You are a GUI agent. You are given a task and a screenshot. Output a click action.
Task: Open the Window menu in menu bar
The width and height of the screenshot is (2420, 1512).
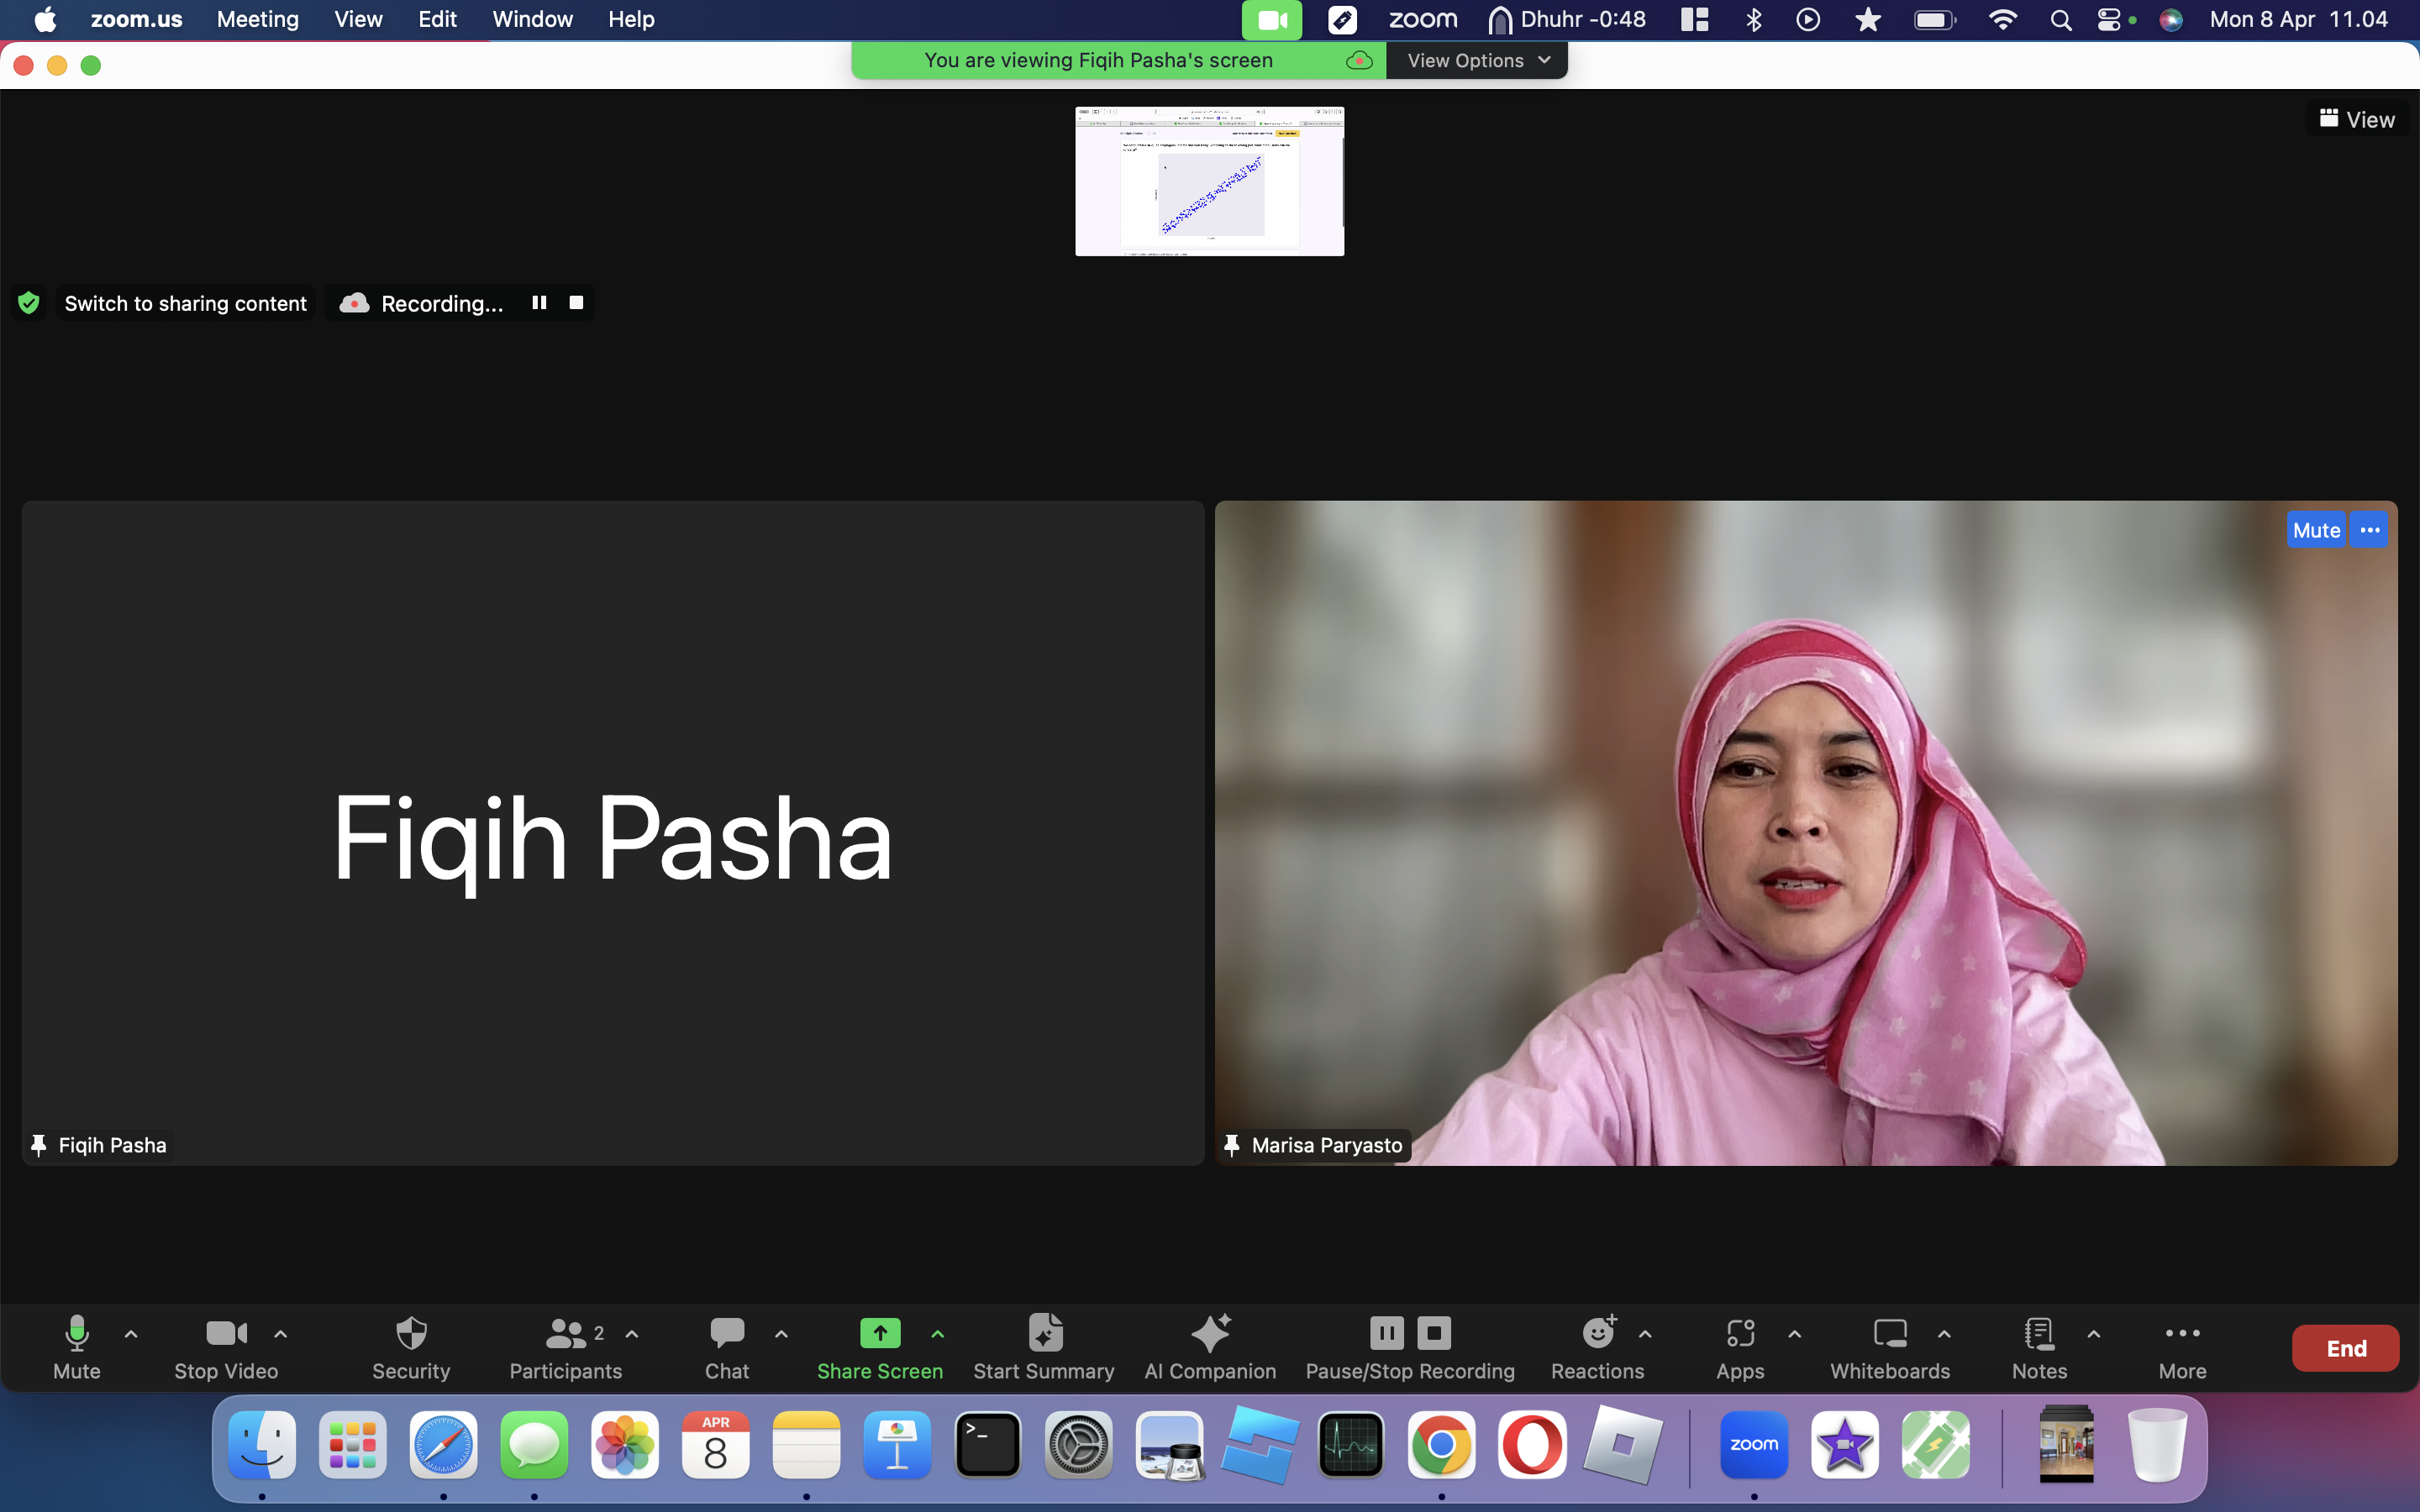532,19
